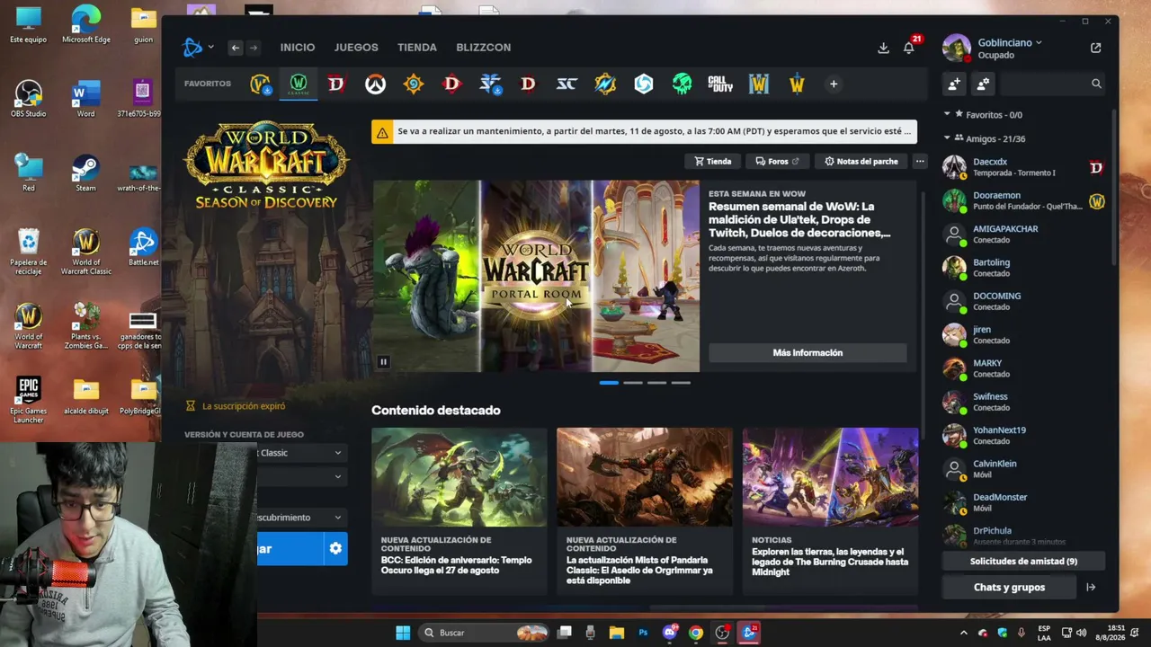Switch to the JUEGOS tab
The image size is (1151, 647).
(356, 48)
